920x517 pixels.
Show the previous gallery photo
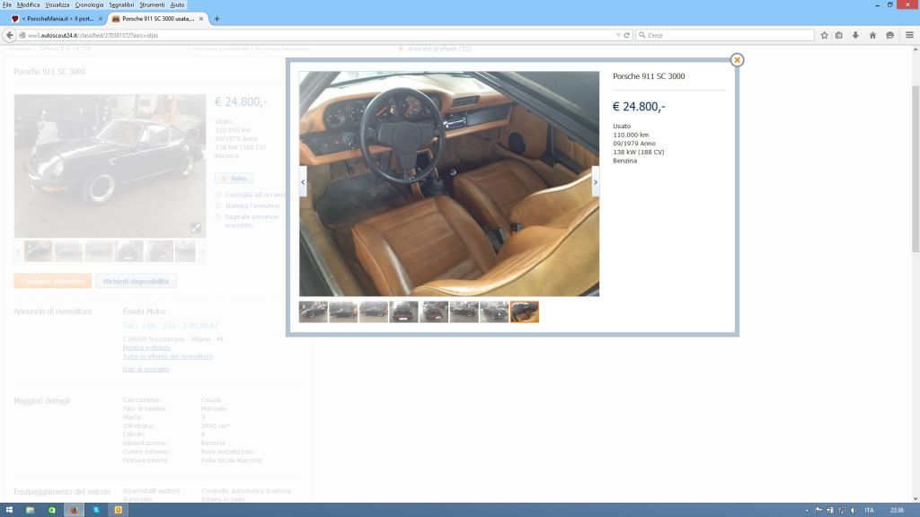click(x=303, y=181)
